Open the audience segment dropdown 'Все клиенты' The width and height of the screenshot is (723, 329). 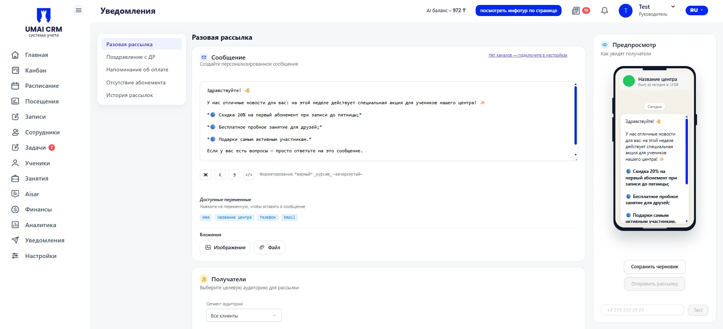(244, 316)
